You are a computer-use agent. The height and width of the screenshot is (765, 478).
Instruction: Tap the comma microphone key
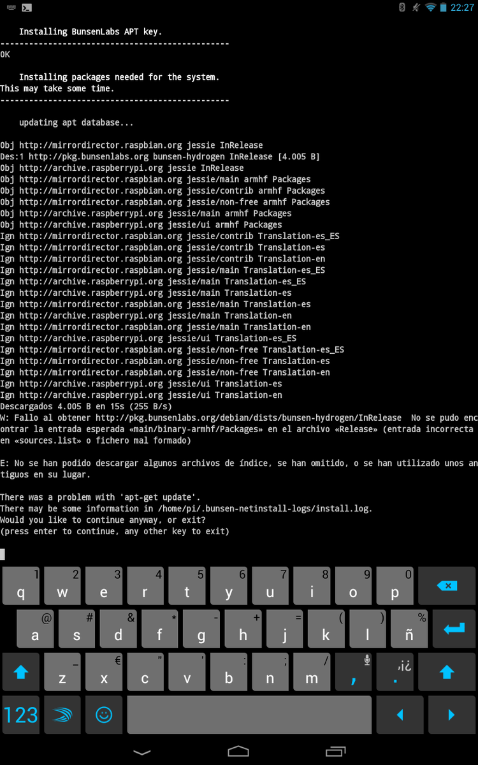click(354, 671)
